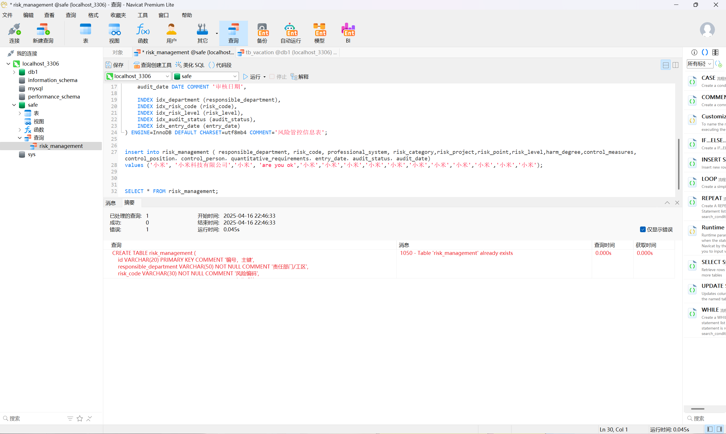Viewport: 726px width, 434px height.
Task: Toggle 仅显示错误 checkbox
Action: pyautogui.click(x=643, y=230)
